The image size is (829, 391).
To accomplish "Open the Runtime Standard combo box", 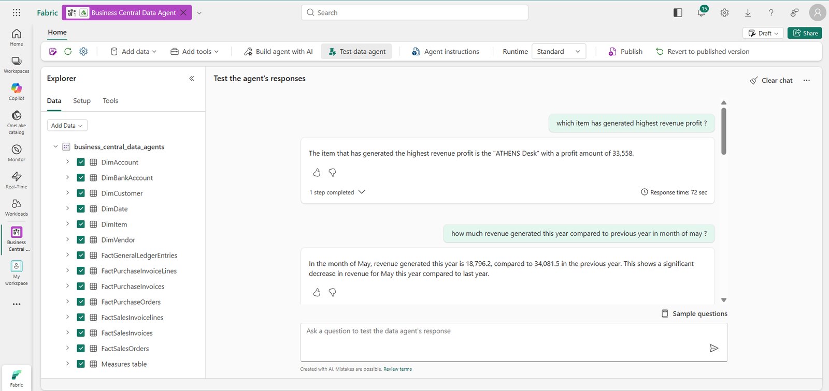I will click(559, 51).
